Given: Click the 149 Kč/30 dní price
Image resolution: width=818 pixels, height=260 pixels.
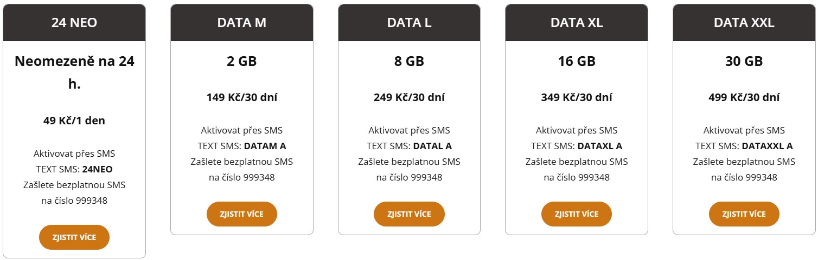Looking at the screenshot, I should (242, 97).
